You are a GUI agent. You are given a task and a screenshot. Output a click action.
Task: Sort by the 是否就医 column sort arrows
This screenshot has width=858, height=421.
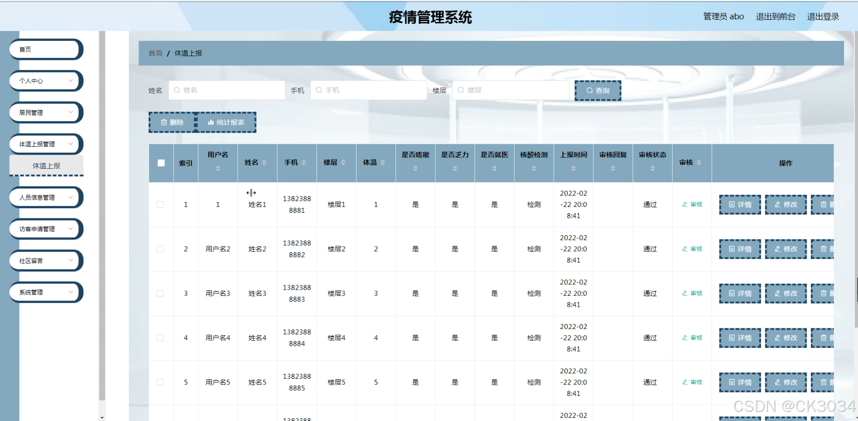(x=494, y=169)
